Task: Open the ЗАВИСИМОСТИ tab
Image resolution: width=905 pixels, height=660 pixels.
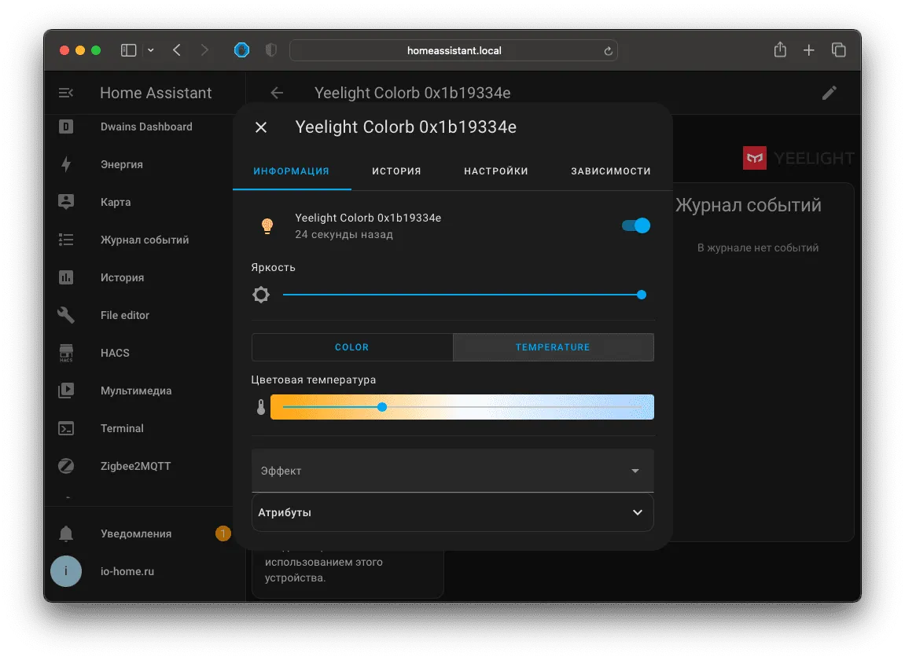Action: coord(611,171)
